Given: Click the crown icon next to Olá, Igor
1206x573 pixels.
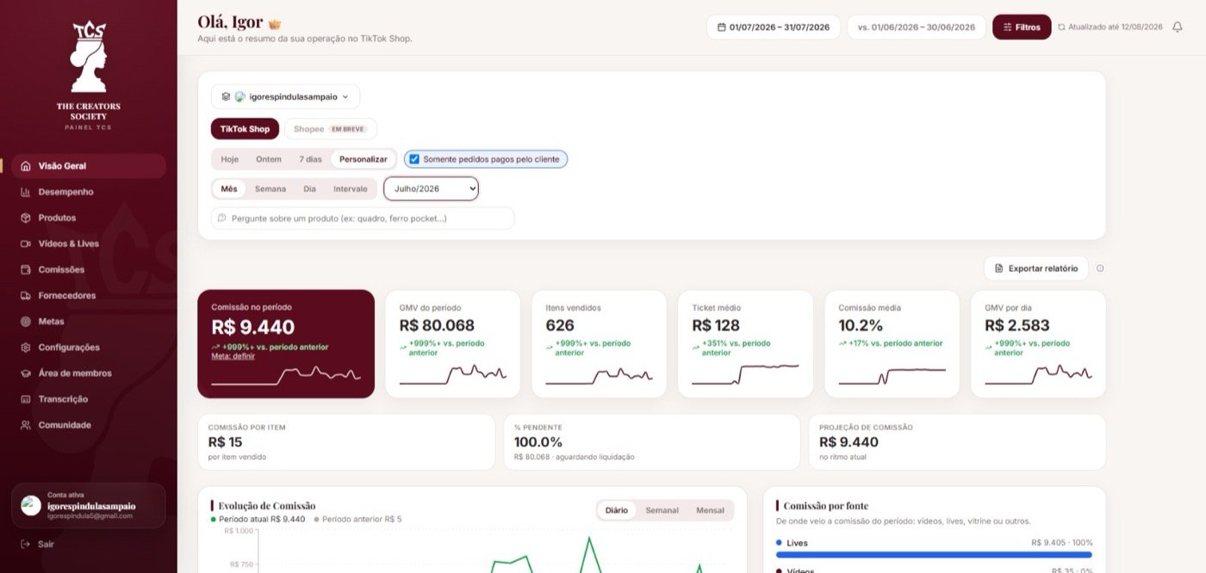Looking at the screenshot, I should pyautogui.click(x=275, y=24).
